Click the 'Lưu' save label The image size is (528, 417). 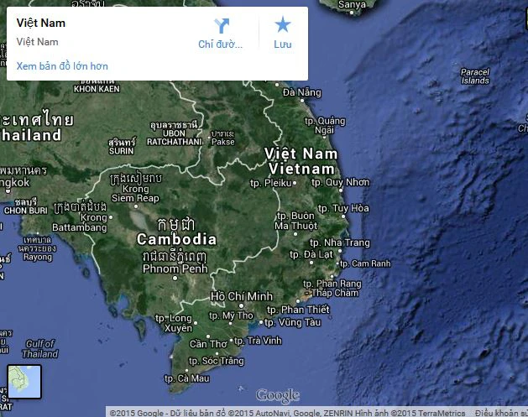(283, 44)
